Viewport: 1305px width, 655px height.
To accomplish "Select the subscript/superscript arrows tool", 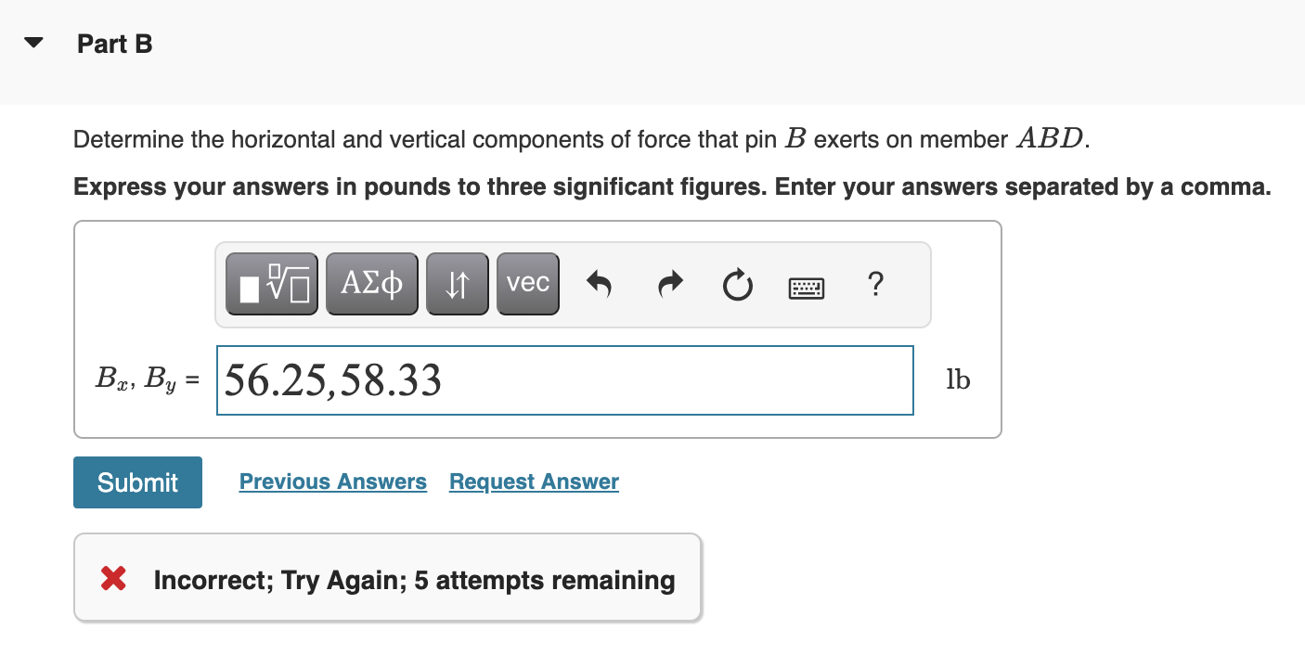I will click(x=458, y=284).
